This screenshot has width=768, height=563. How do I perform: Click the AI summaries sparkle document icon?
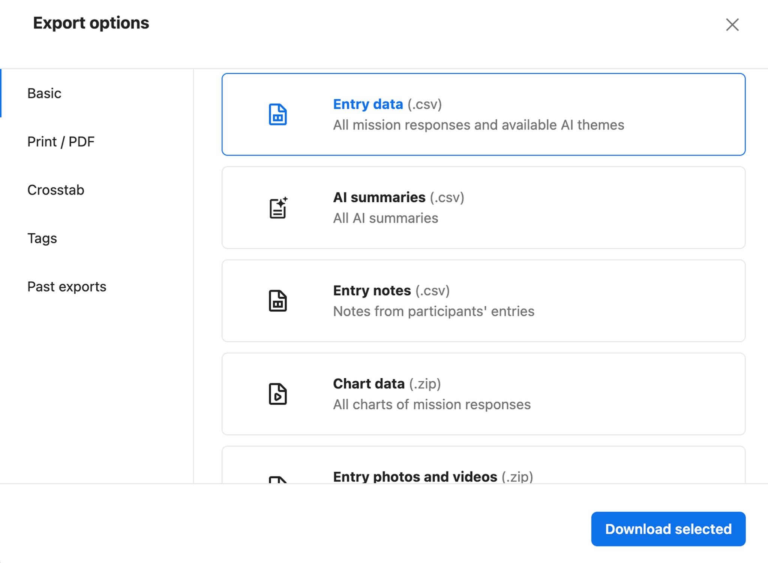pos(278,208)
